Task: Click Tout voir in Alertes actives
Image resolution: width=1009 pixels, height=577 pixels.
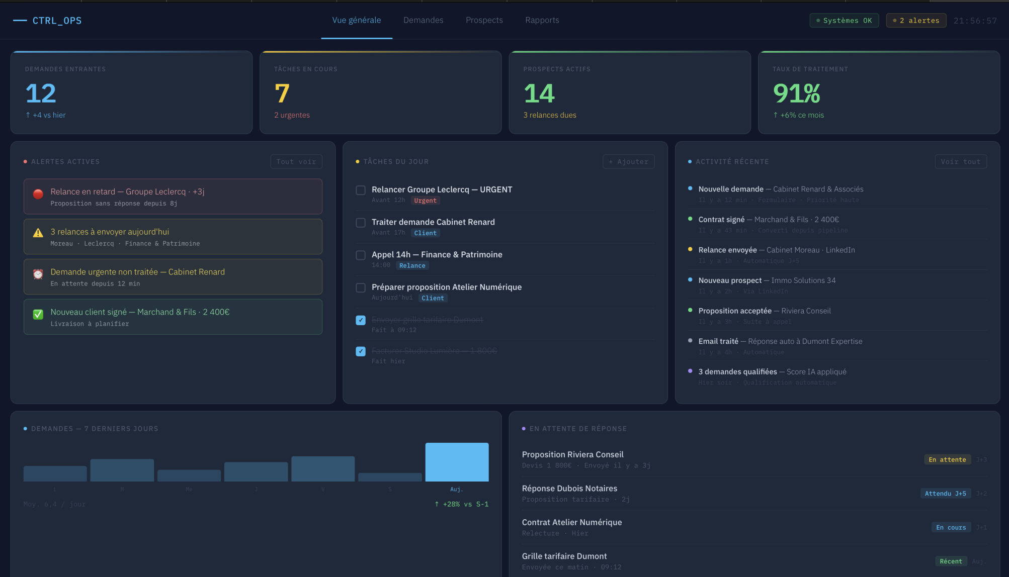Action: click(x=296, y=161)
